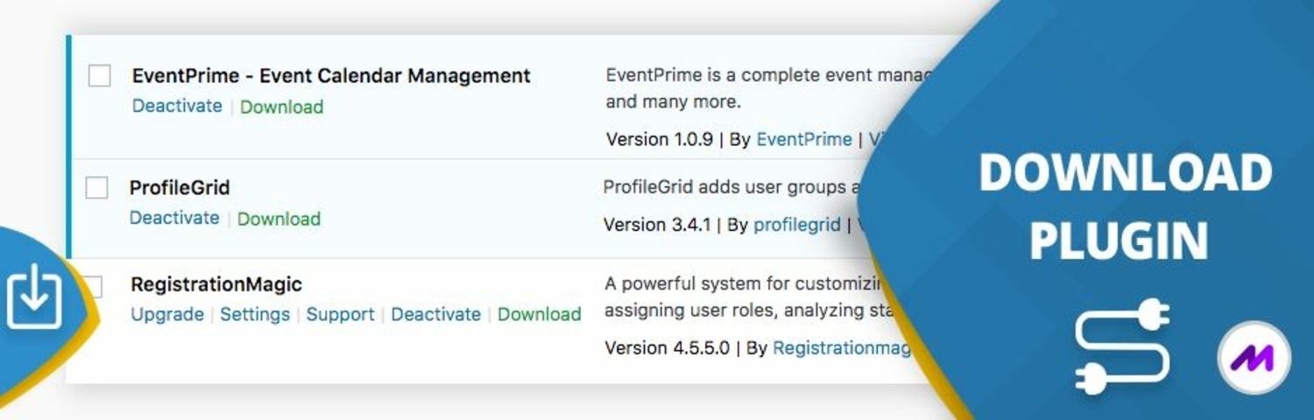Click Version 3.4.1 text
Image resolution: width=1314 pixels, height=420 pixels.
(x=657, y=225)
